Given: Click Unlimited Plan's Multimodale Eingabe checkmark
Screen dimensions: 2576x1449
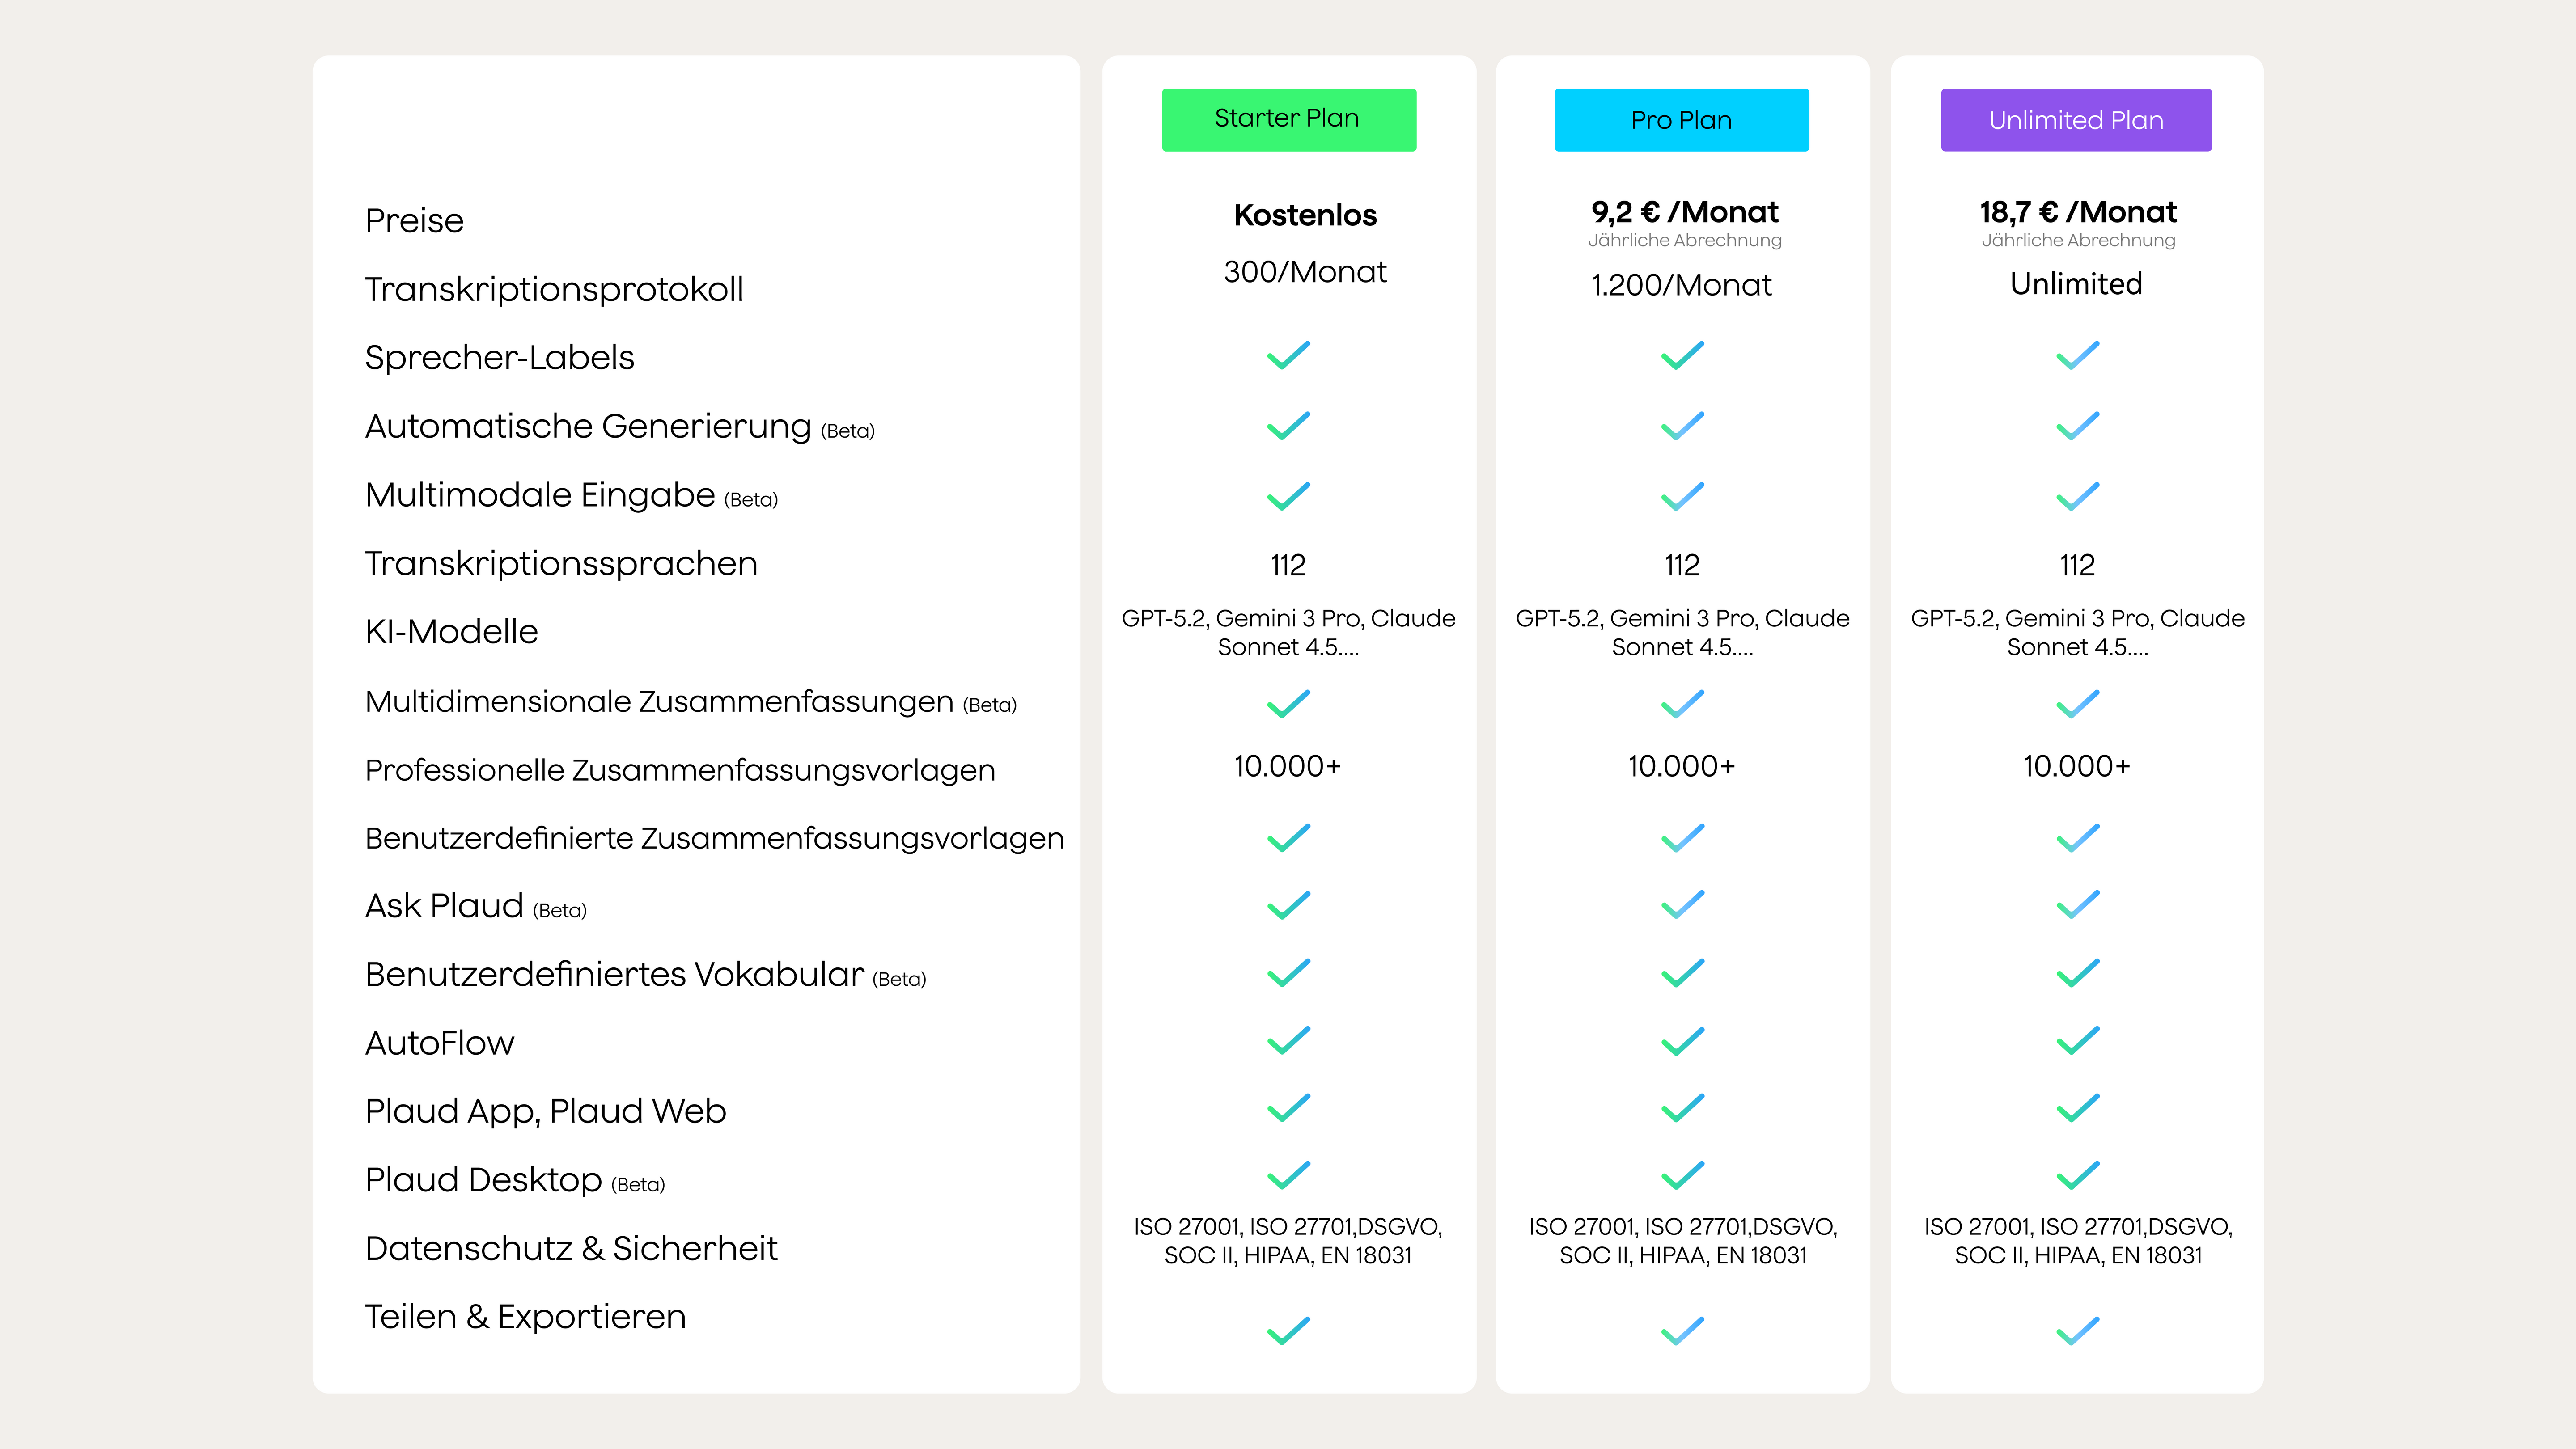Looking at the screenshot, I should point(2077,496).
